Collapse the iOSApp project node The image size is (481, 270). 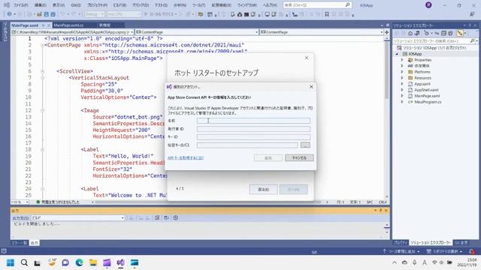[x=397, y=54]
